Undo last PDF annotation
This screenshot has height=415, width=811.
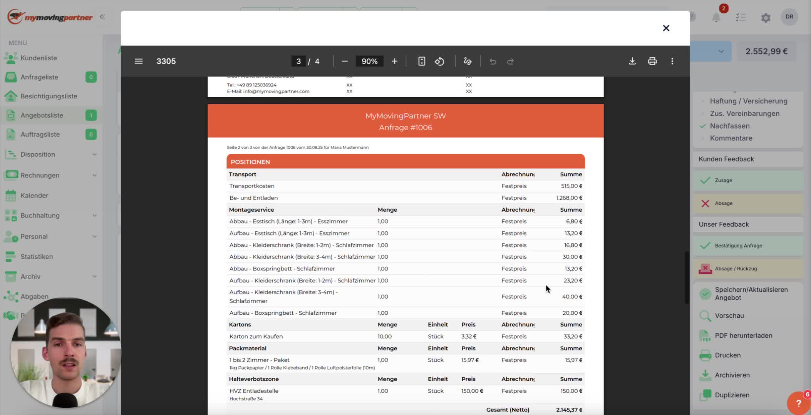click(493, 61)
